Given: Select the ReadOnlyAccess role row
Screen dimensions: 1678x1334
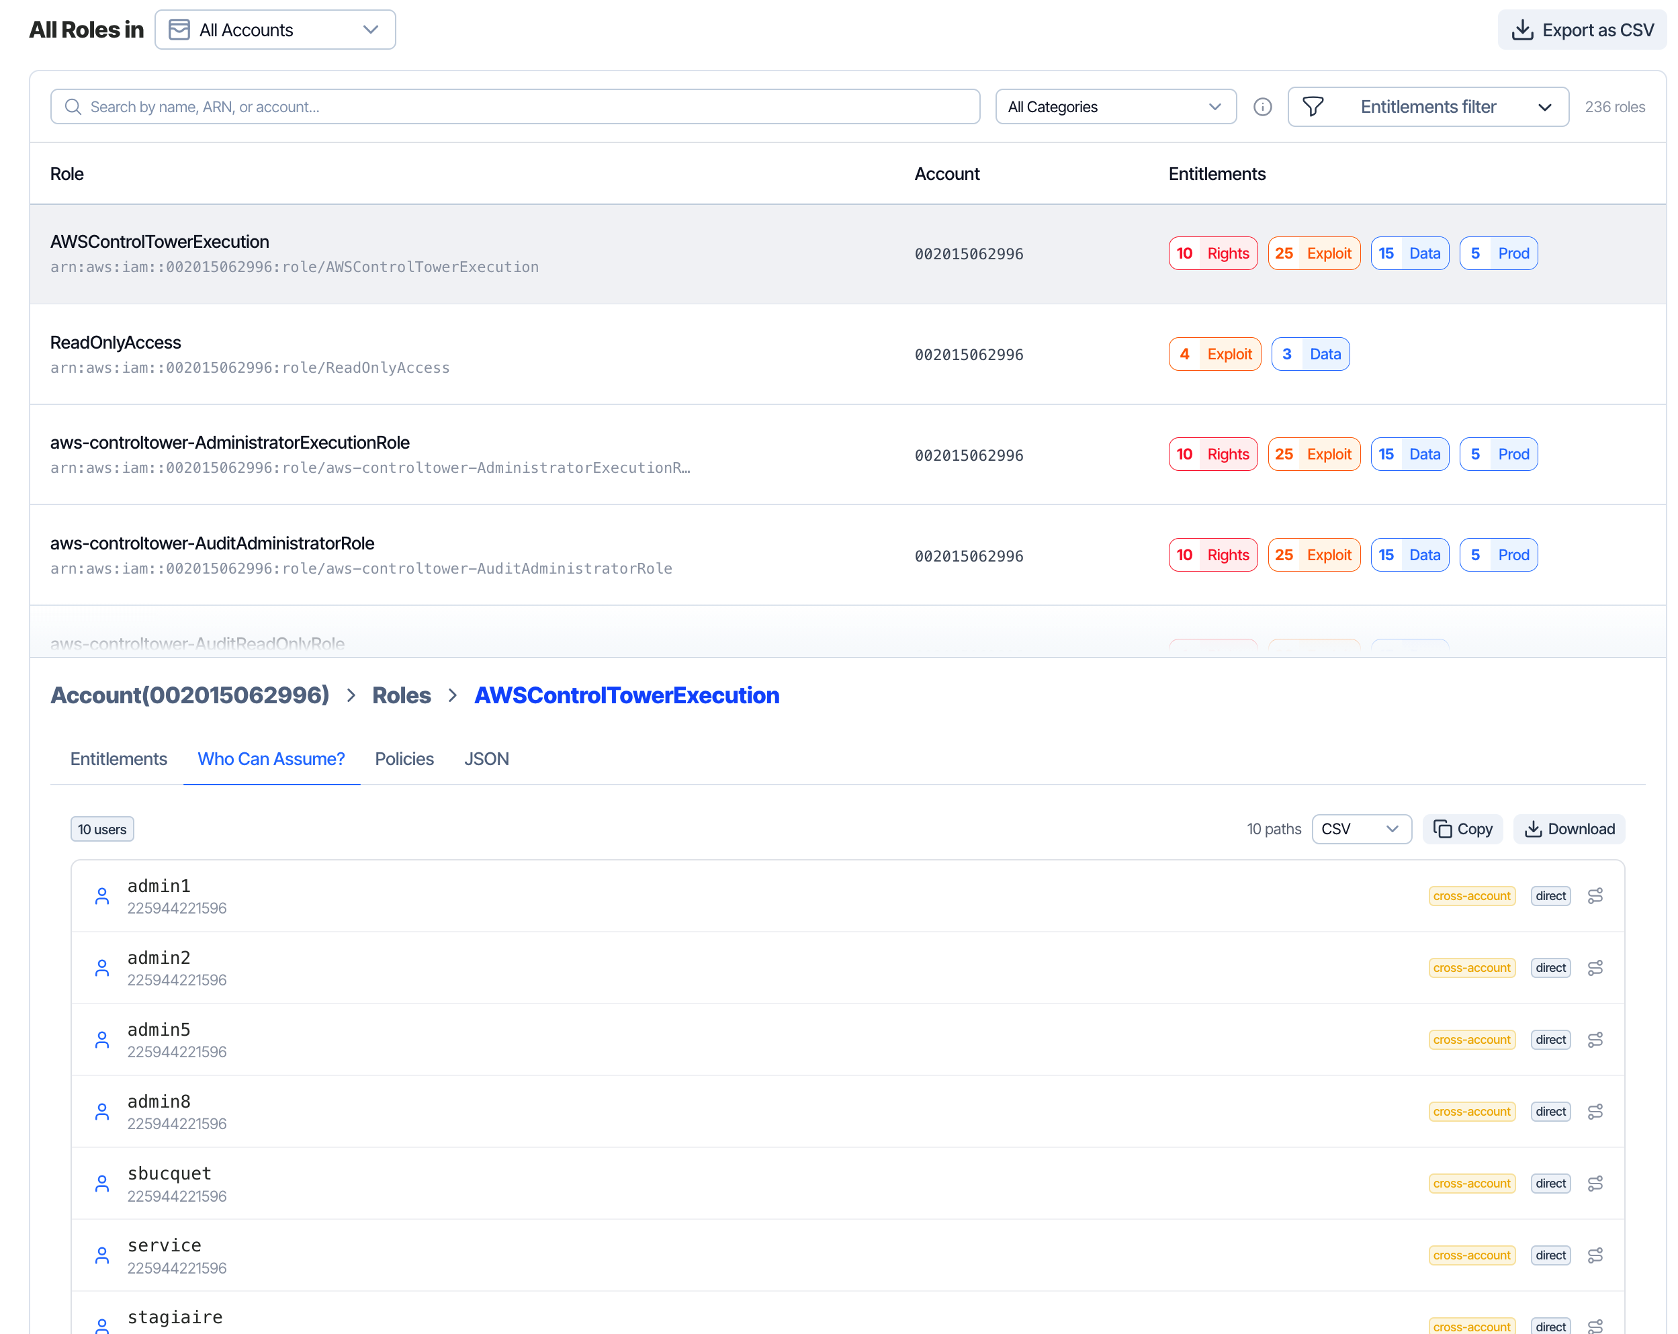Looking at the screenshot, I should pyautogui.click(x=848, y=354).
